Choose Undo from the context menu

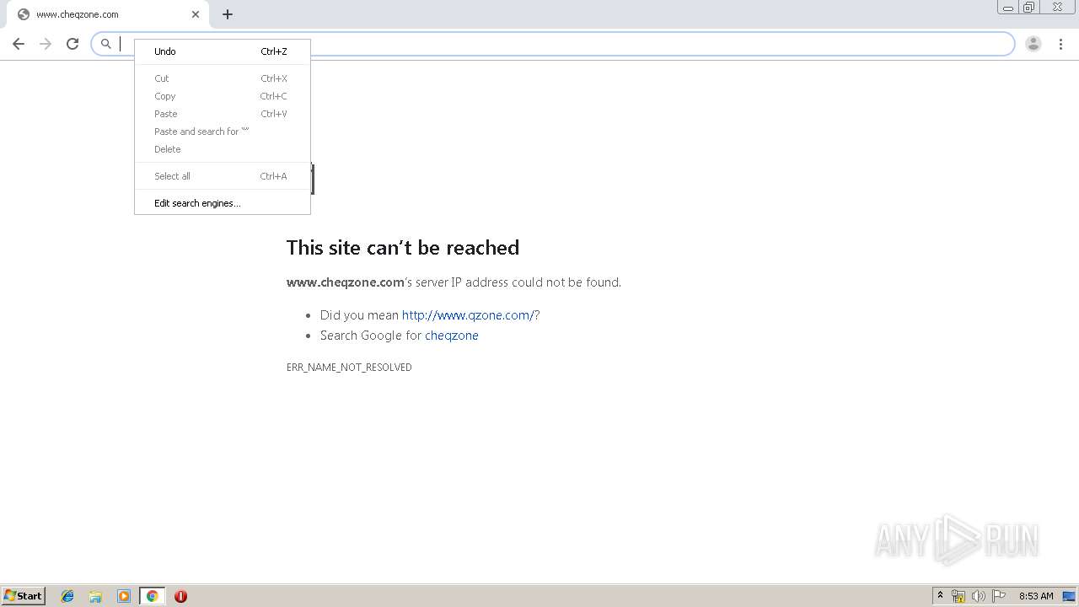[223, 51]
